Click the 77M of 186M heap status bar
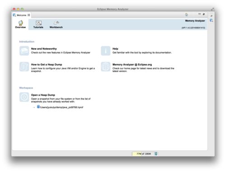Screen dimensions: 226x172 pos(143,154)
